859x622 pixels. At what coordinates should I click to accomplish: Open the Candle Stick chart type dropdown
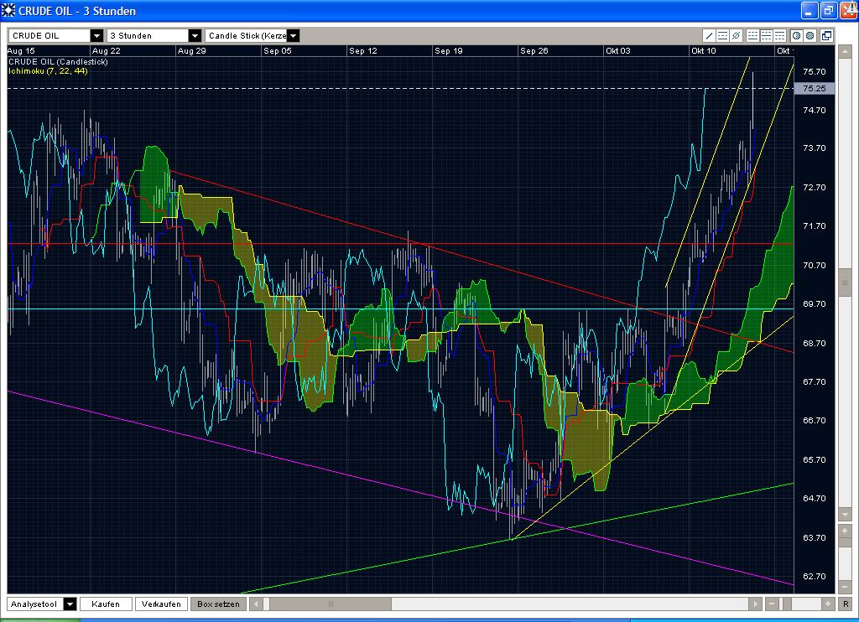pyautogui.click(x=293, y=35)
